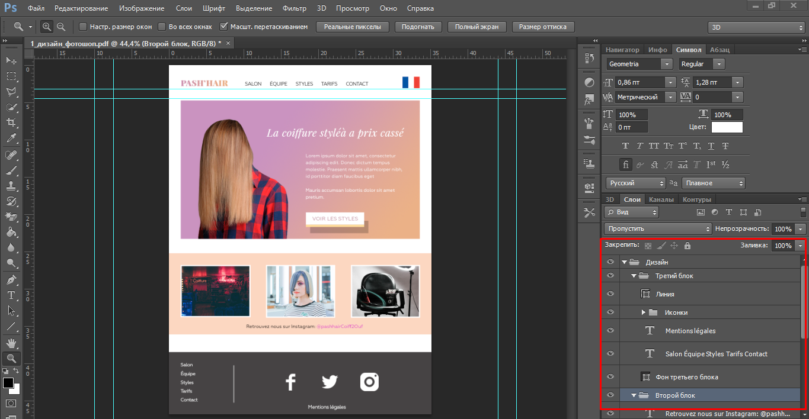This screenshot has height=419, width=809.
Task: Collapse the Третий блок group
Action: coord(634,276)
